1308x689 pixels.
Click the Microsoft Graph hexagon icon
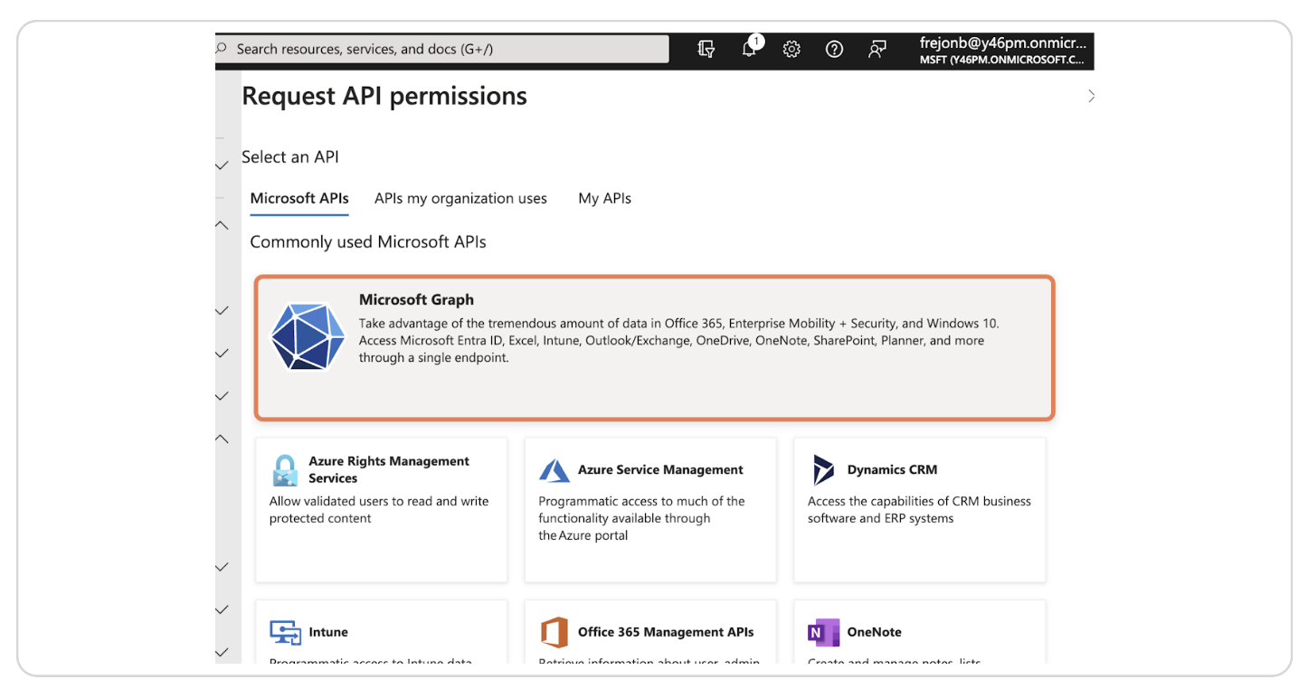[308, 338]
